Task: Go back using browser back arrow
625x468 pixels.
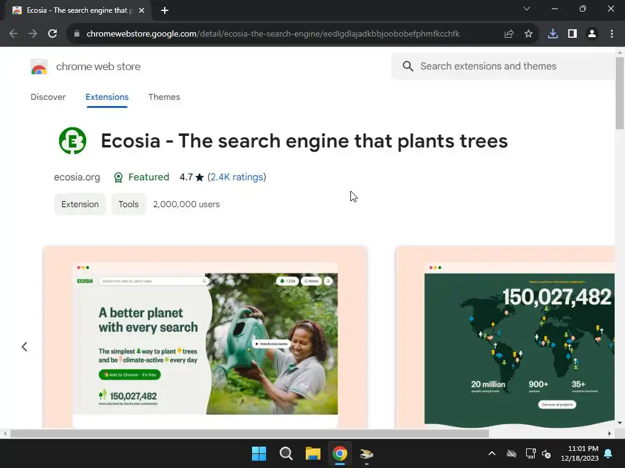Action: [13, 34]
